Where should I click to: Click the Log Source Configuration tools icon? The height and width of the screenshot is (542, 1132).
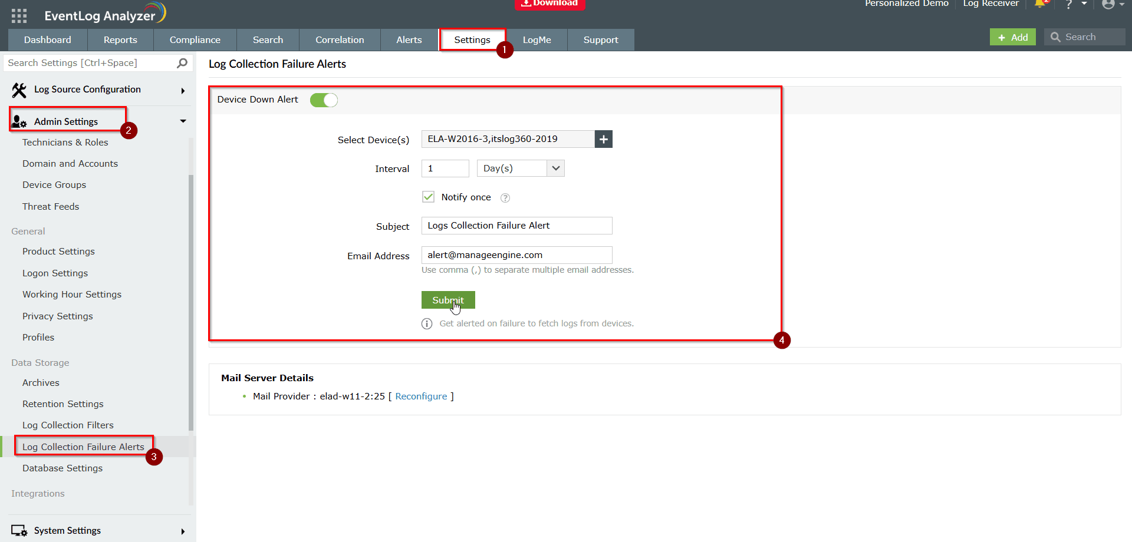tap(19, 90)
